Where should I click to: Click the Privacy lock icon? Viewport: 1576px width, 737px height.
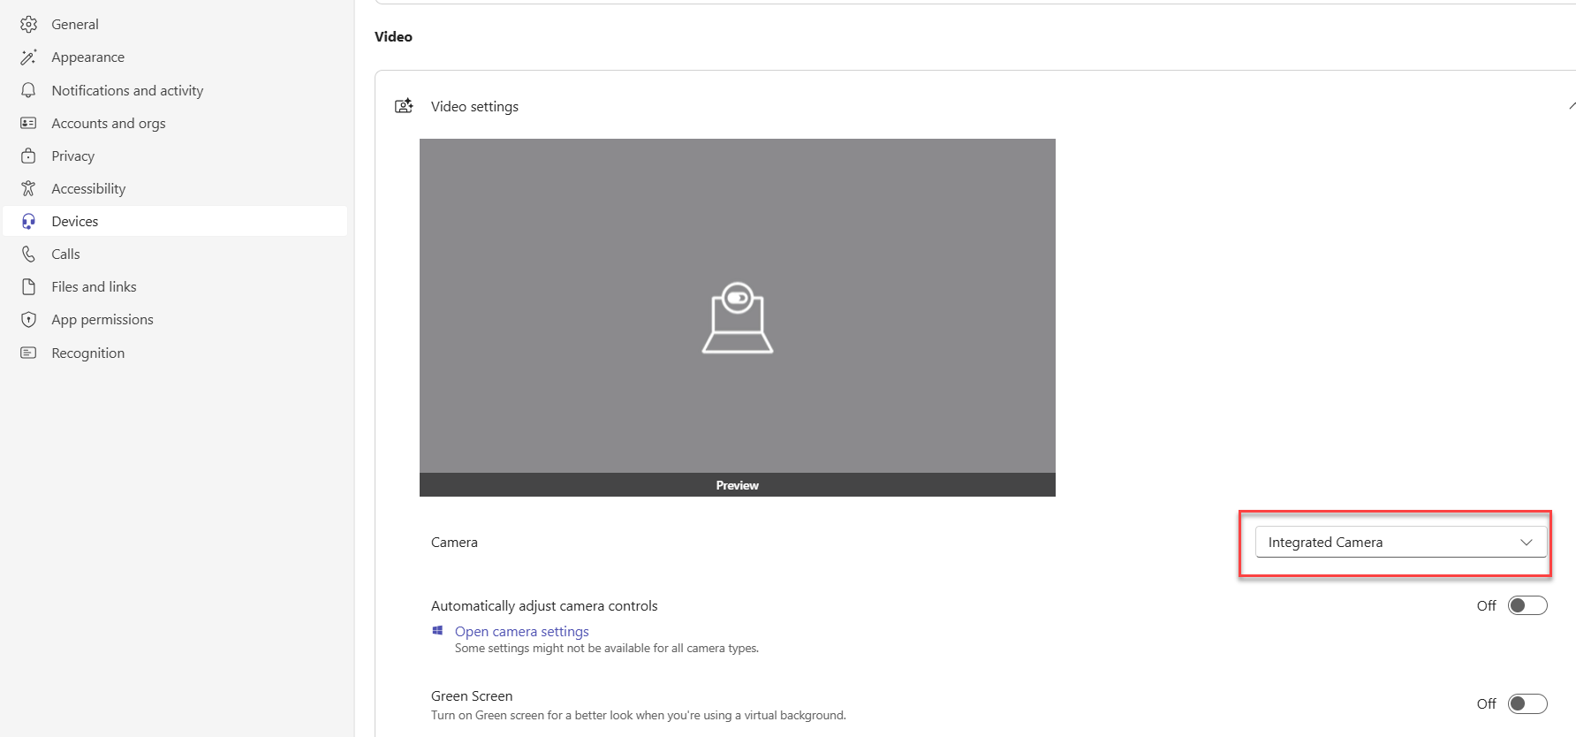pyautogui.click(x=28, y=156)
